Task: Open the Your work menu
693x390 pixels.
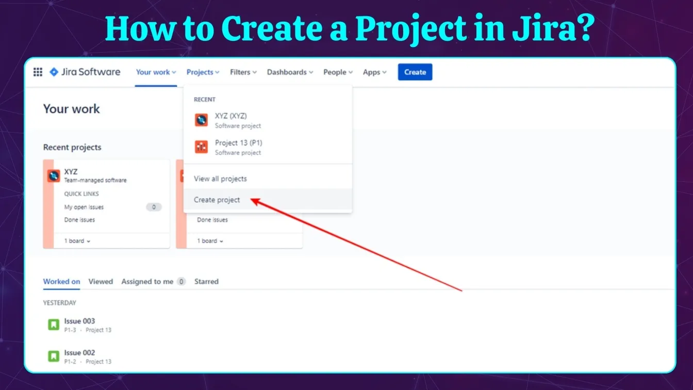Action: pyautogui.click(x=156, y=72)
